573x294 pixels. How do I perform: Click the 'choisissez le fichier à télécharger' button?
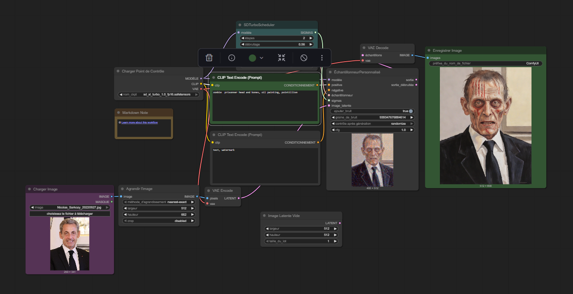pos(69,214)
